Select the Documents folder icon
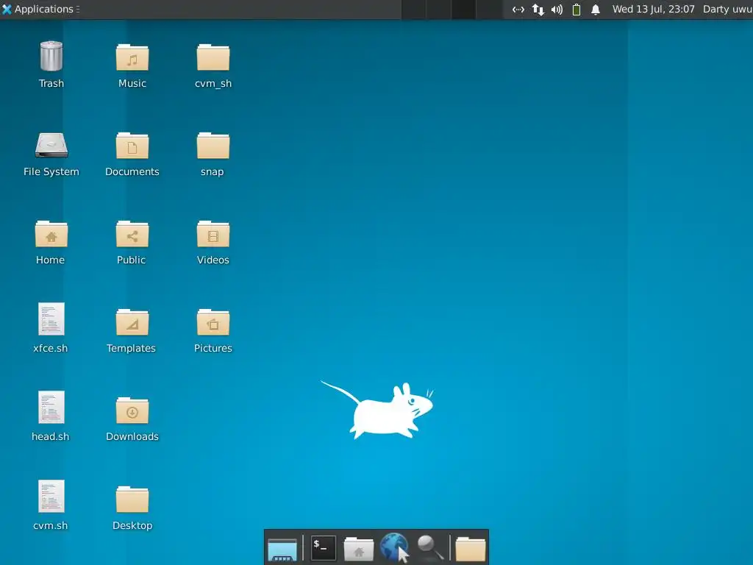 pyautogui.click(x=132, y=146)
